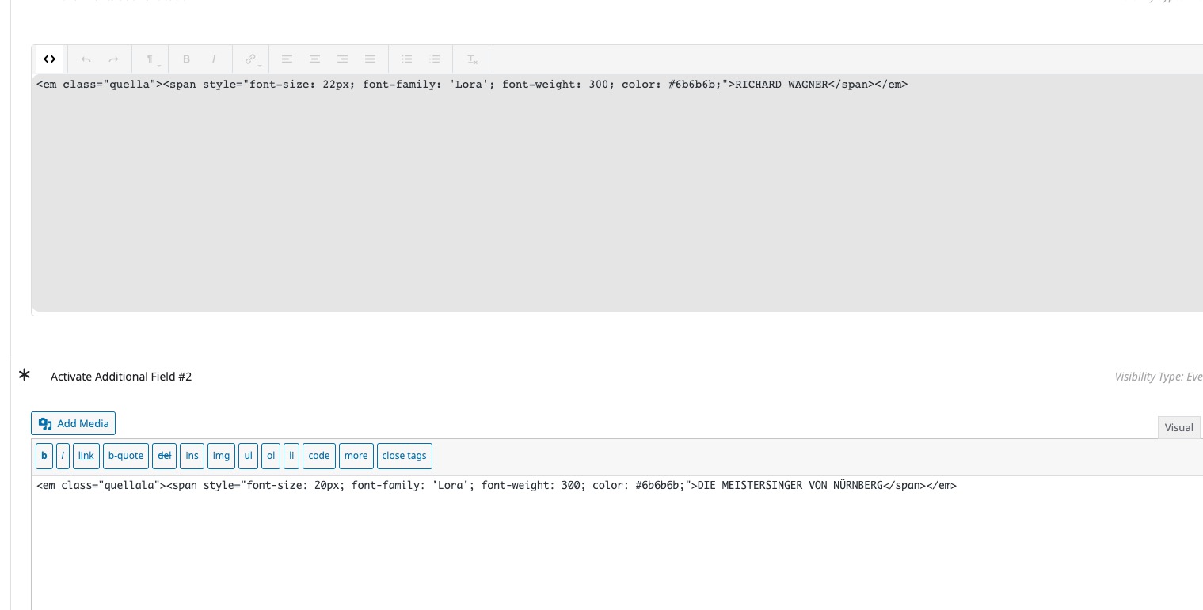Screen dimensions: 1203x610
Task: Select the Activate Additional Field #2 label
Action: pyautogui.click(x=121, y=377)
